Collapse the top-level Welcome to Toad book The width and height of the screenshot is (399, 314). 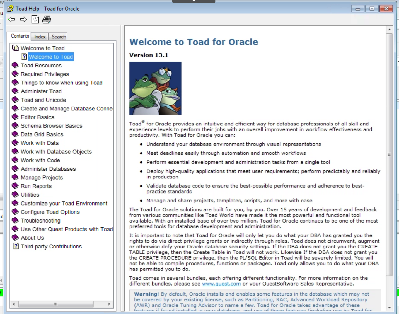pyautogui.click(x=43, y=48)
